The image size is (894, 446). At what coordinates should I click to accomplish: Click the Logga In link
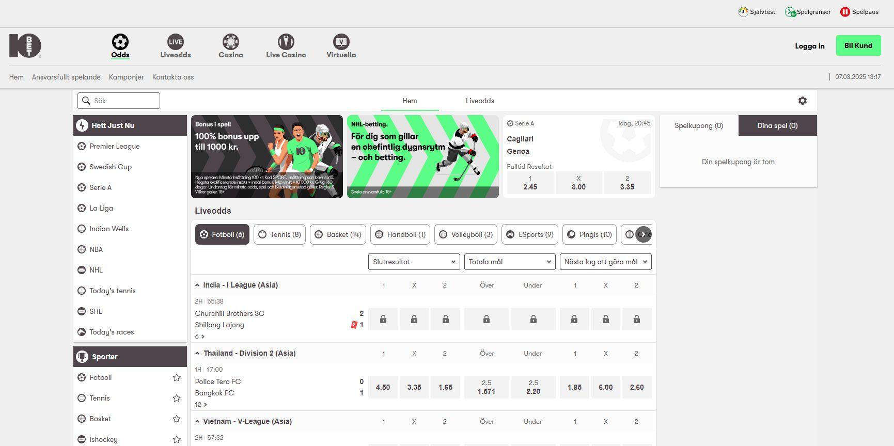[809, 46]
